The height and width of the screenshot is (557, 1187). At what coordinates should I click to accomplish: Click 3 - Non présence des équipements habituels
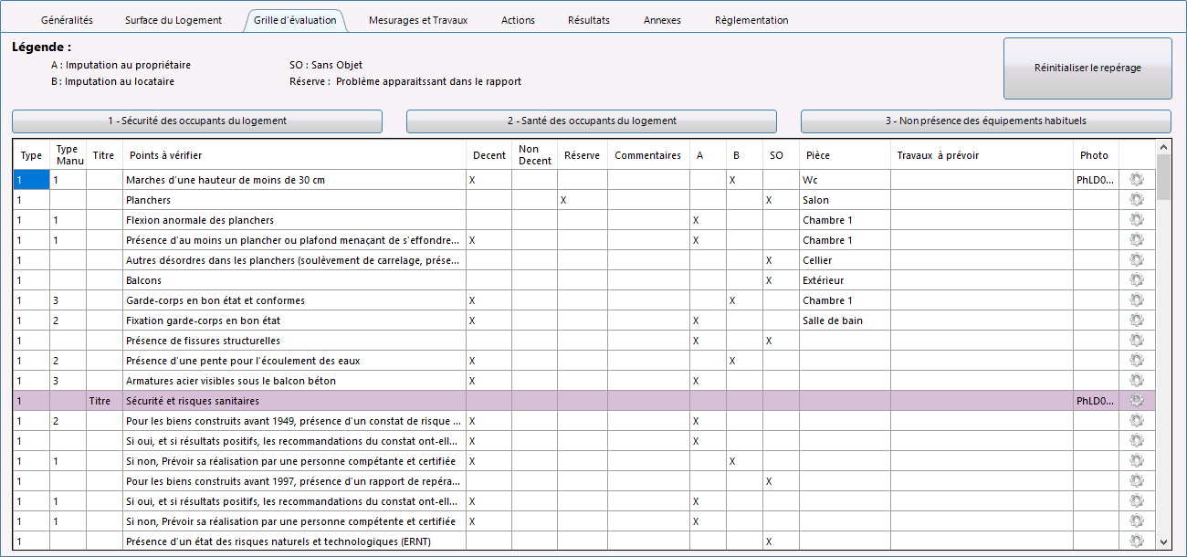[986, 121]
